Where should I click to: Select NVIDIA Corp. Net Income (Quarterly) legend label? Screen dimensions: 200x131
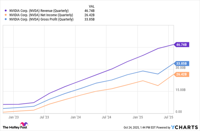pos(41,15)
